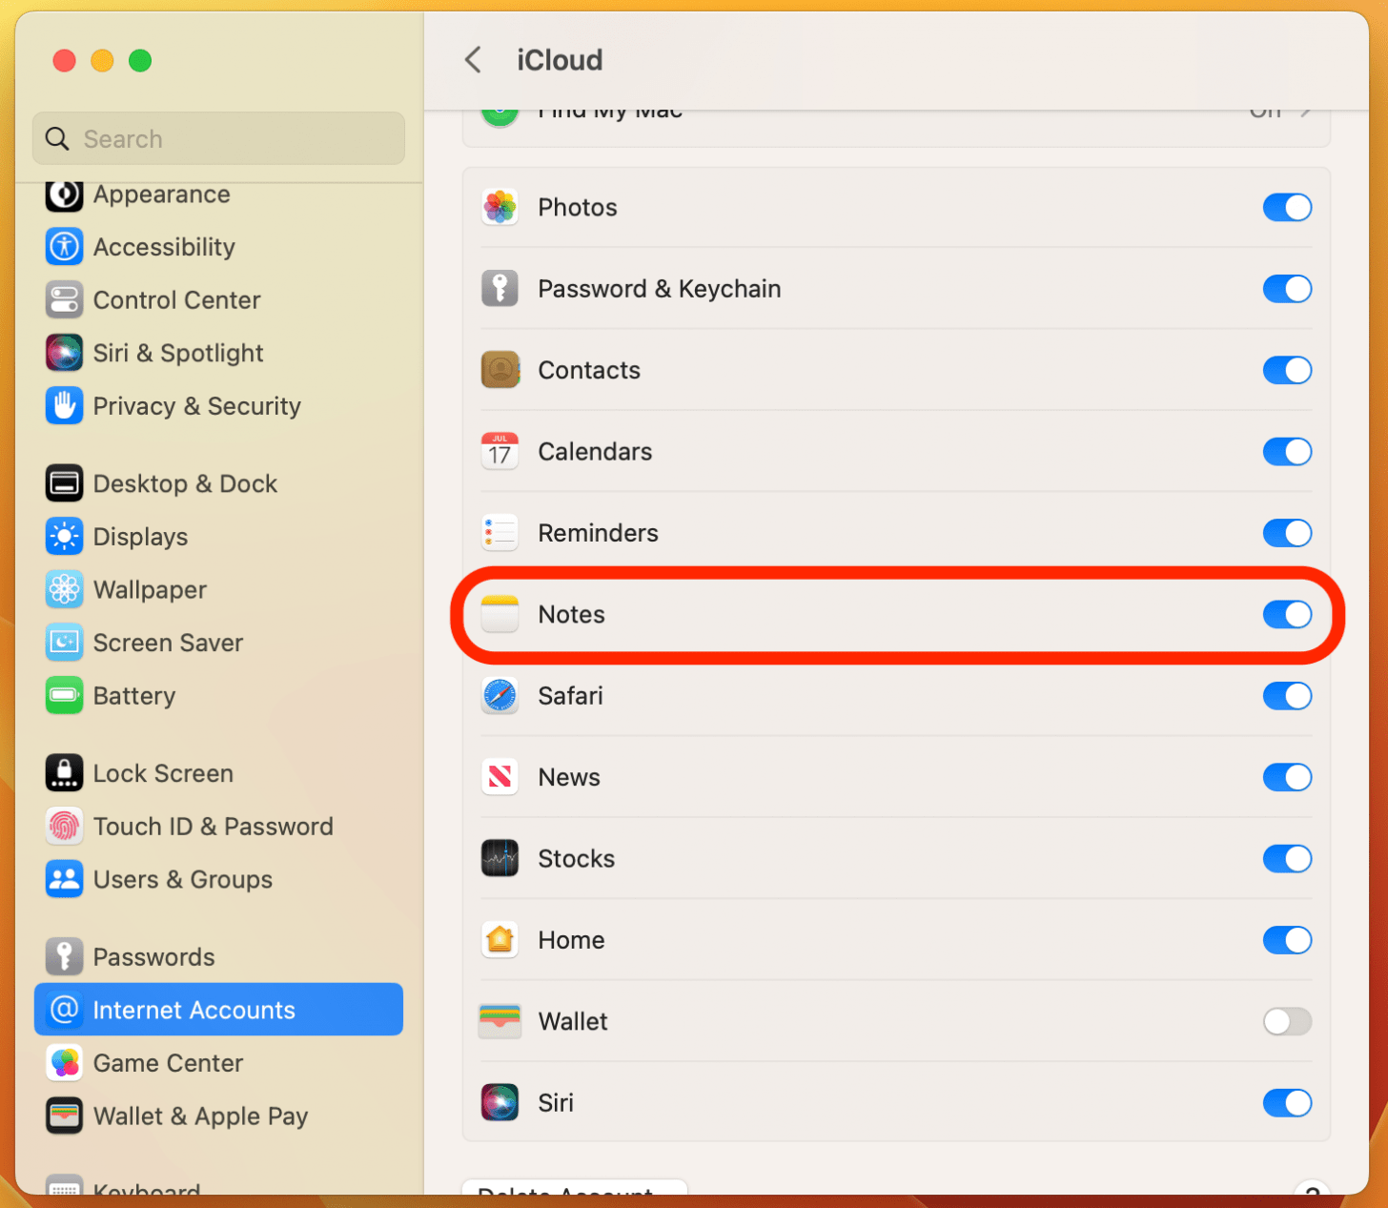Click the Displays sun icon
Viewport: 1388px width, 1208px height.
[x=64, y=537]
